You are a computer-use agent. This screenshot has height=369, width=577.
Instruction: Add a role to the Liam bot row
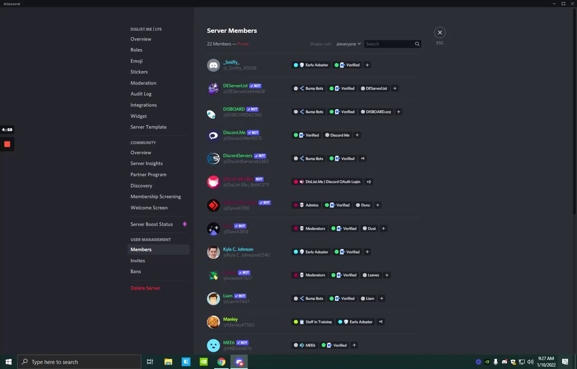point(382,298)
